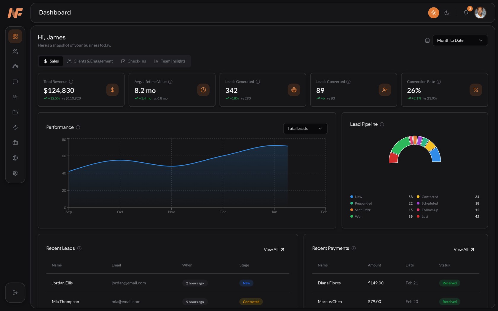Click the Jordan Ellis lead name

tap(62, 283)
